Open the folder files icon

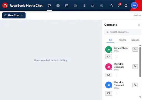coord(93,6)
